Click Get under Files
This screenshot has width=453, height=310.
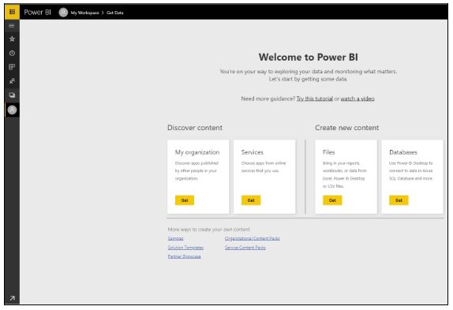point(332,200)
